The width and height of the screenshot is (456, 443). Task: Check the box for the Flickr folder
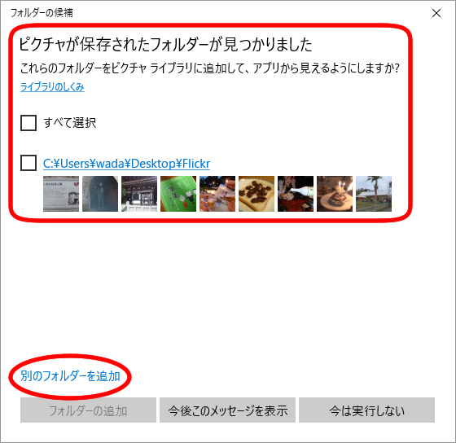[x=28, y=163]
